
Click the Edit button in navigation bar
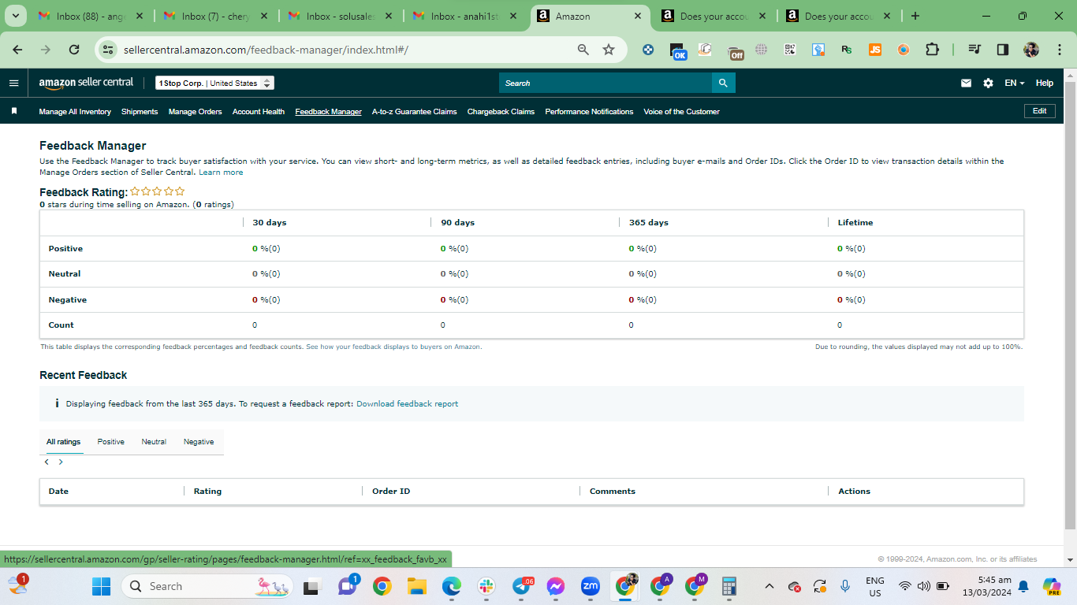(1039, 111)
